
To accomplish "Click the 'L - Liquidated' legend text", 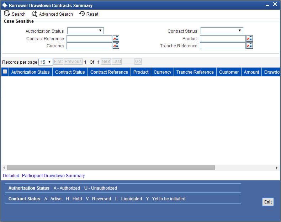I will [128, 199].
